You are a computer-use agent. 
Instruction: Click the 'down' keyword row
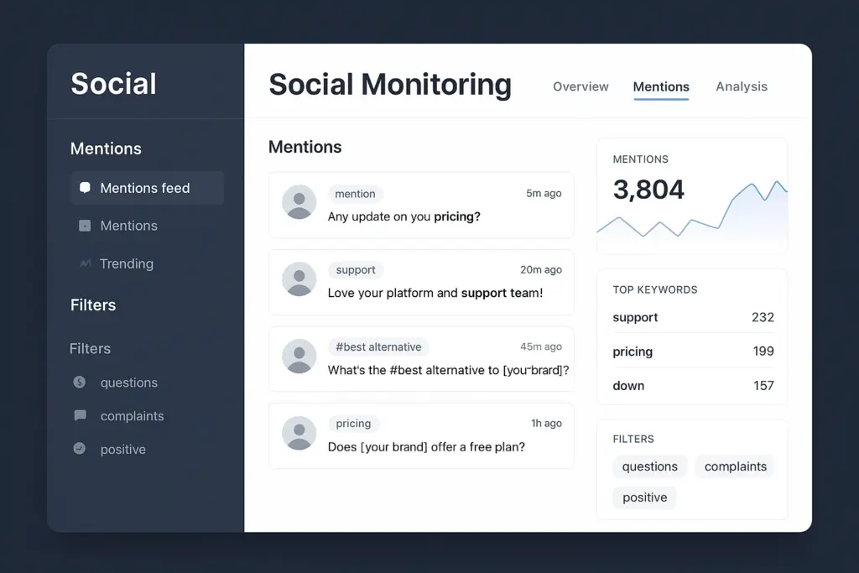pos(693,386)
